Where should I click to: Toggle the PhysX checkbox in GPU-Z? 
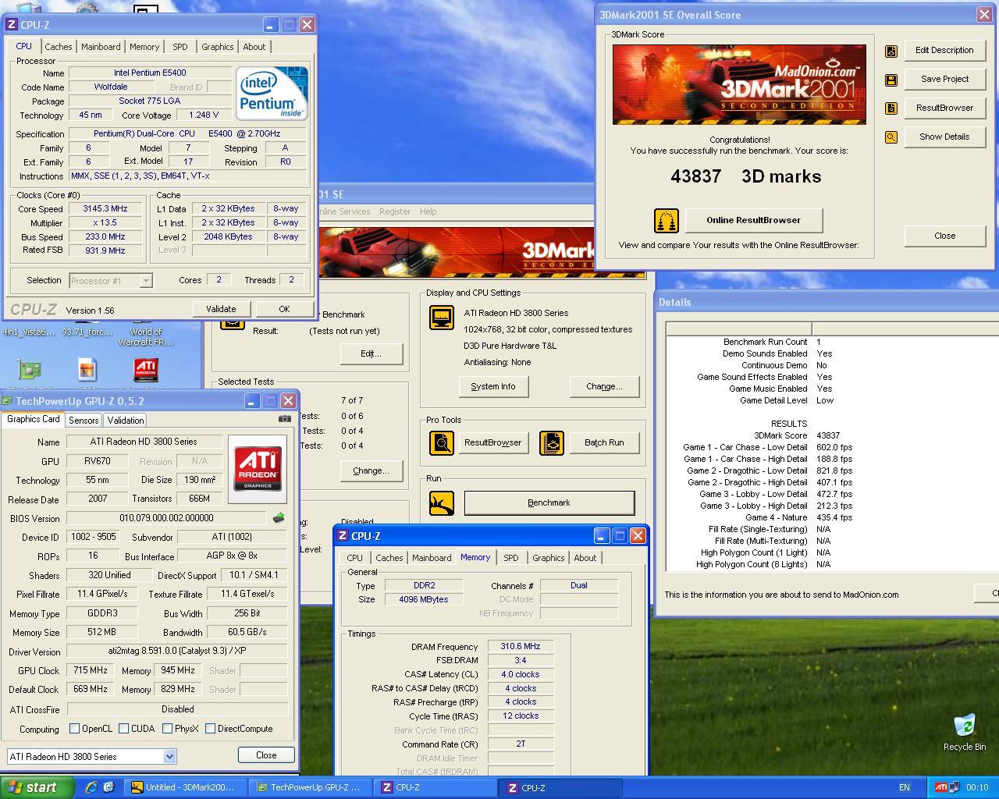coord(167,729)
